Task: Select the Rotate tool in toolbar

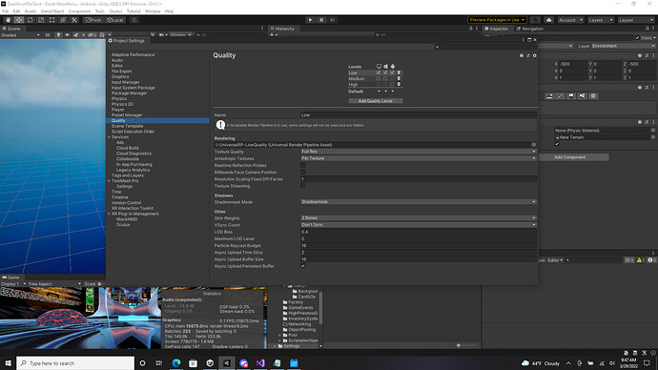Action: pyautogui.click(x=31, y=20)
